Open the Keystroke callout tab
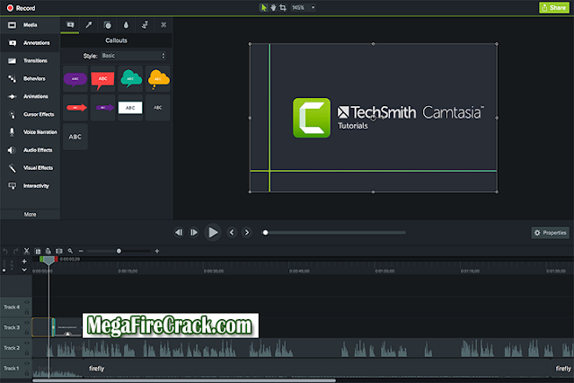 (x=163, y=25)
